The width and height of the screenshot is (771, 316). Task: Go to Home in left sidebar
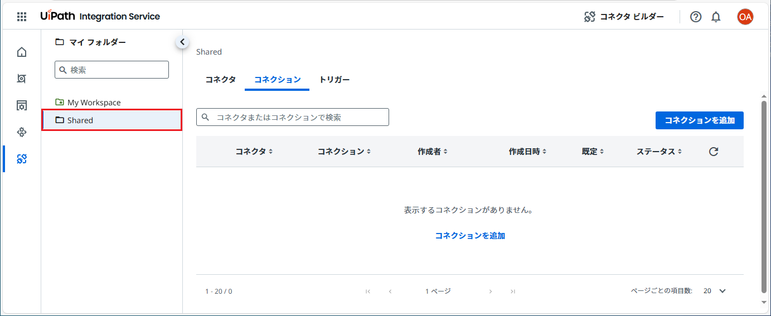(22, 52)
